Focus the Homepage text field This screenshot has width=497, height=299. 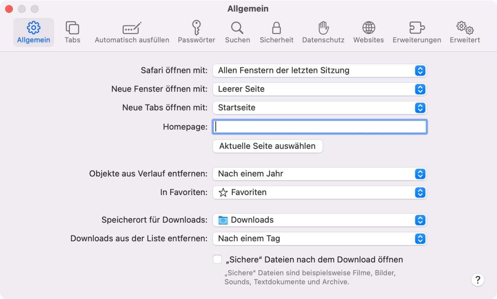click(319, 127)
